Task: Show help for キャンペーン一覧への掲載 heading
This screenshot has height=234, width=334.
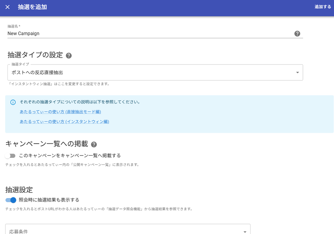Action: click(x=94, y=144)
